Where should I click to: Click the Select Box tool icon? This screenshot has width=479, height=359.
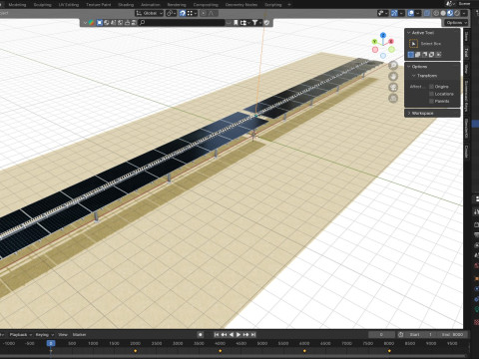(x=413, y=44)
